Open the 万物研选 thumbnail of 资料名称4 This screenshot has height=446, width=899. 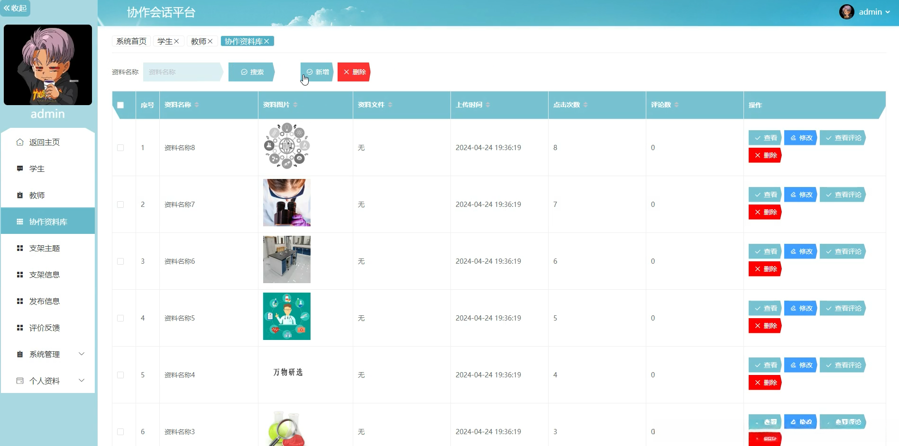(287, 373)
